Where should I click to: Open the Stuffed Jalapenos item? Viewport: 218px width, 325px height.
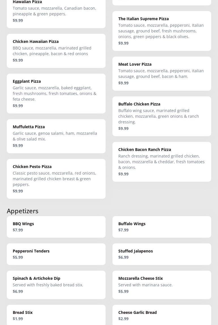(162, 254)
